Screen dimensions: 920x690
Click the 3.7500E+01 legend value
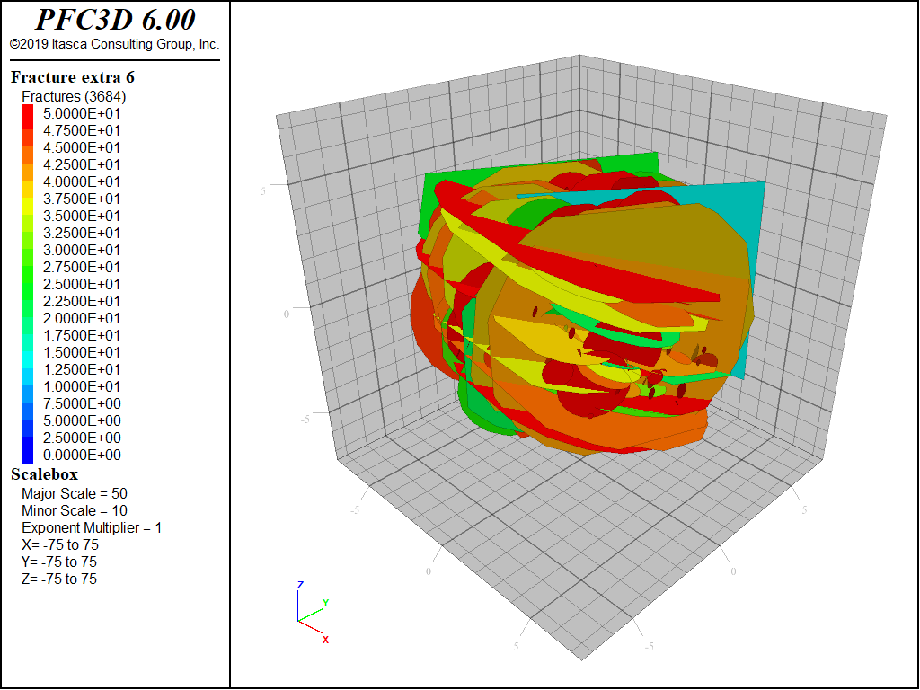click(x=82, y=199)
